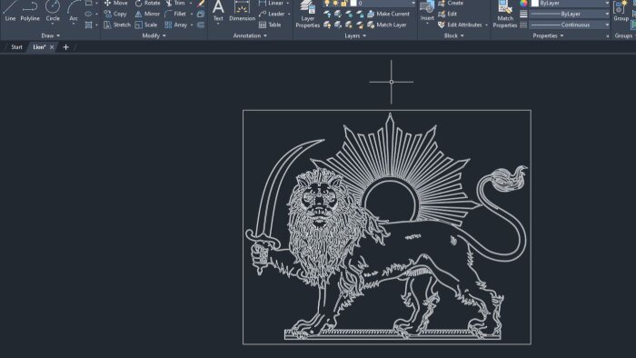Screen dimensions: 636x358
Task: Close the Lion* drawing tab
Action: click(x=52, y=47)
